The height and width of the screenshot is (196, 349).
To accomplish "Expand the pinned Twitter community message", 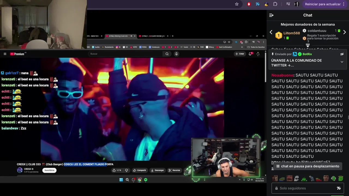I will coord(342,62).
